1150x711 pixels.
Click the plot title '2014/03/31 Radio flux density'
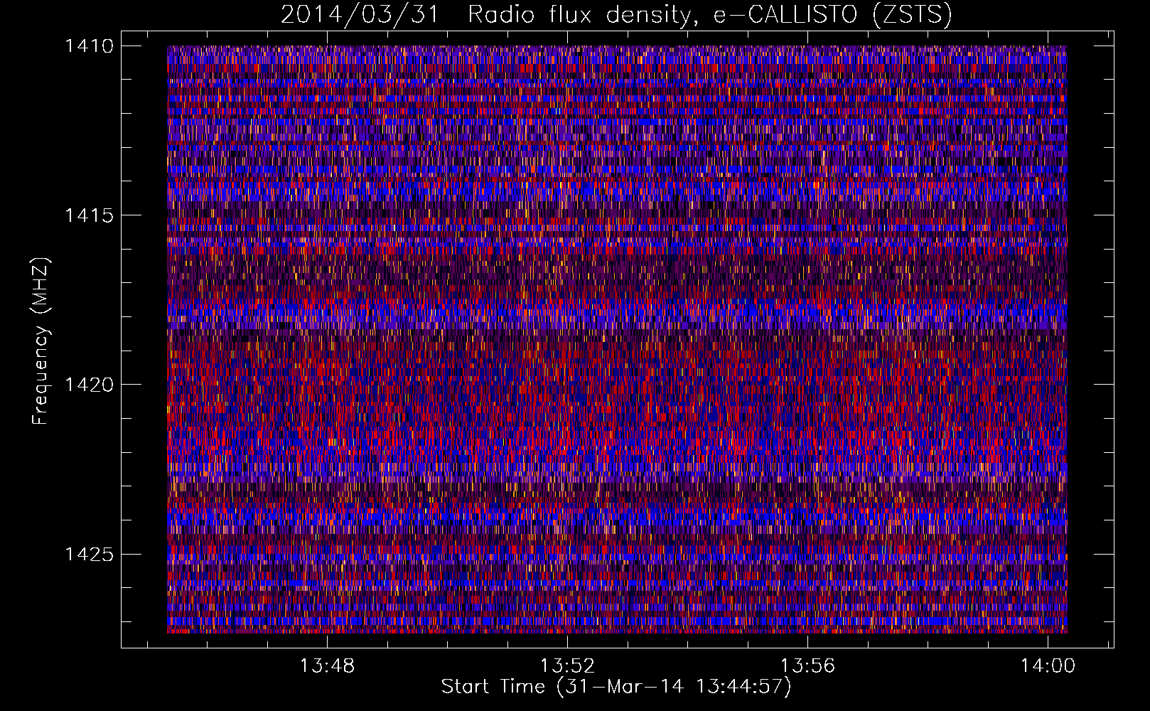pos(616,14)
